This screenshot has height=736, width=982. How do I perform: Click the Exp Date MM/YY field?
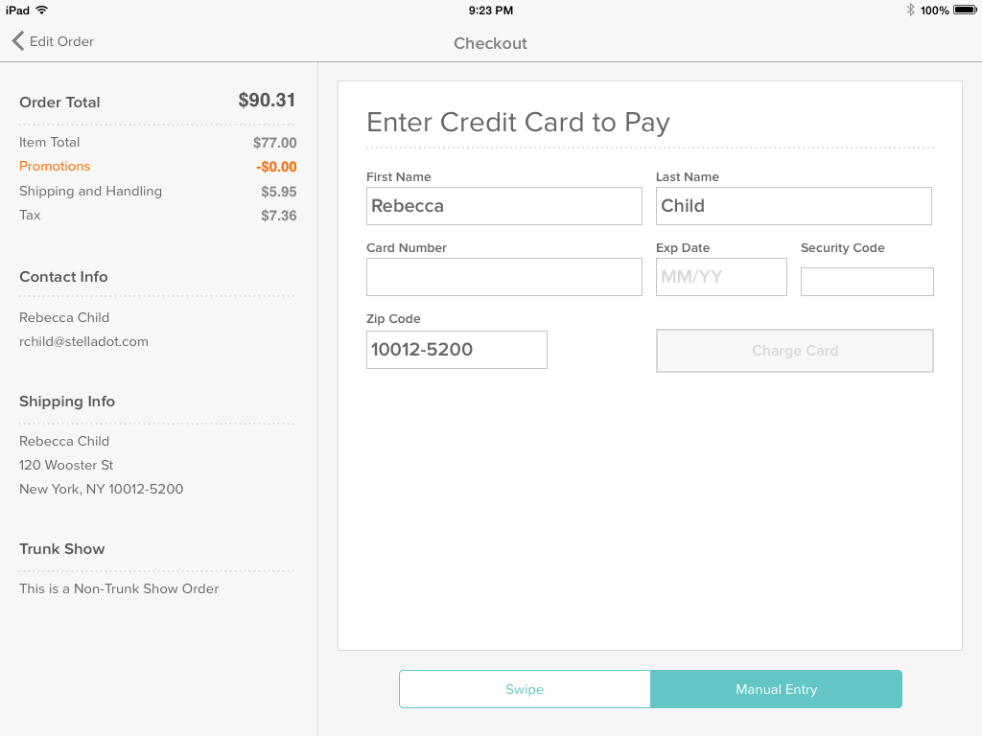tap(721, 277)
